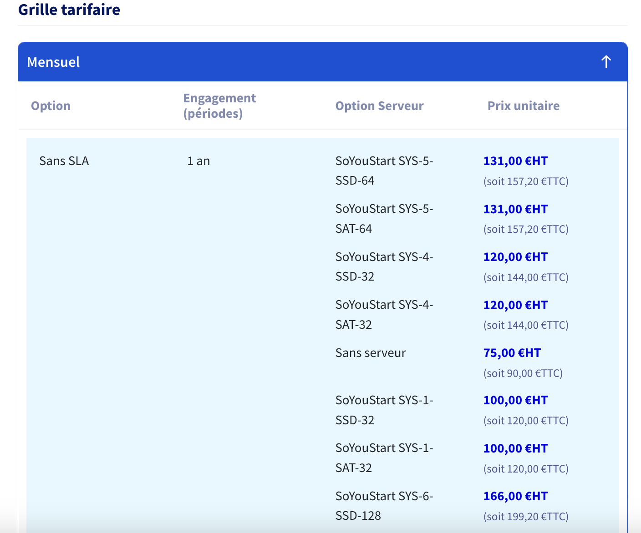
Task: Select SoYouStart SYS-6-SSD-128 server option
Action: (x=384, y=506)
